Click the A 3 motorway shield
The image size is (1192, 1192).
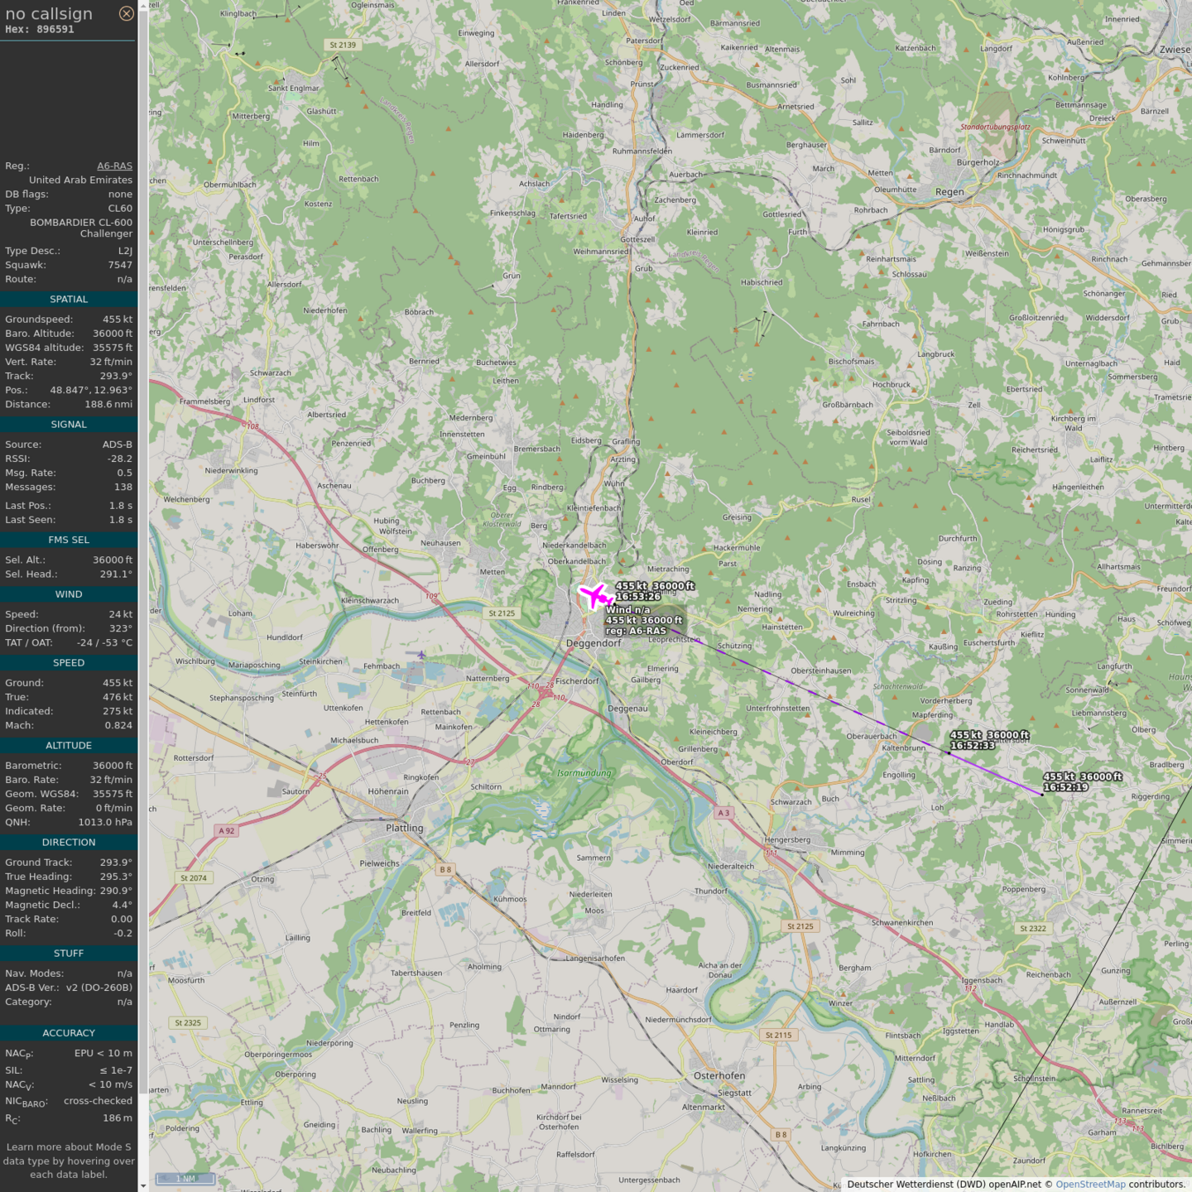(x=723, y=813)
